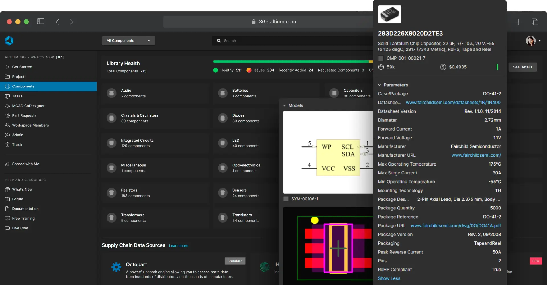Image resolution: width=547 pixels, height=285 pixels.
Task: Click the stock quantity box icon
Action: point(381,67)
